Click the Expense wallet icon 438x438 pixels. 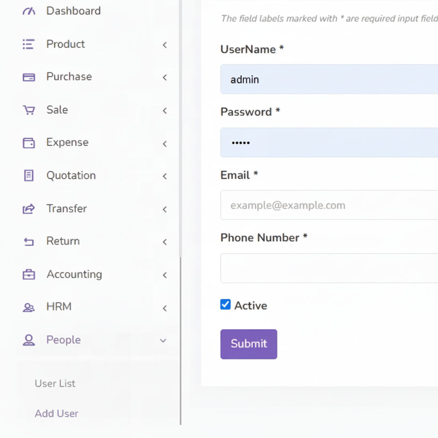(x=29, y=143)
